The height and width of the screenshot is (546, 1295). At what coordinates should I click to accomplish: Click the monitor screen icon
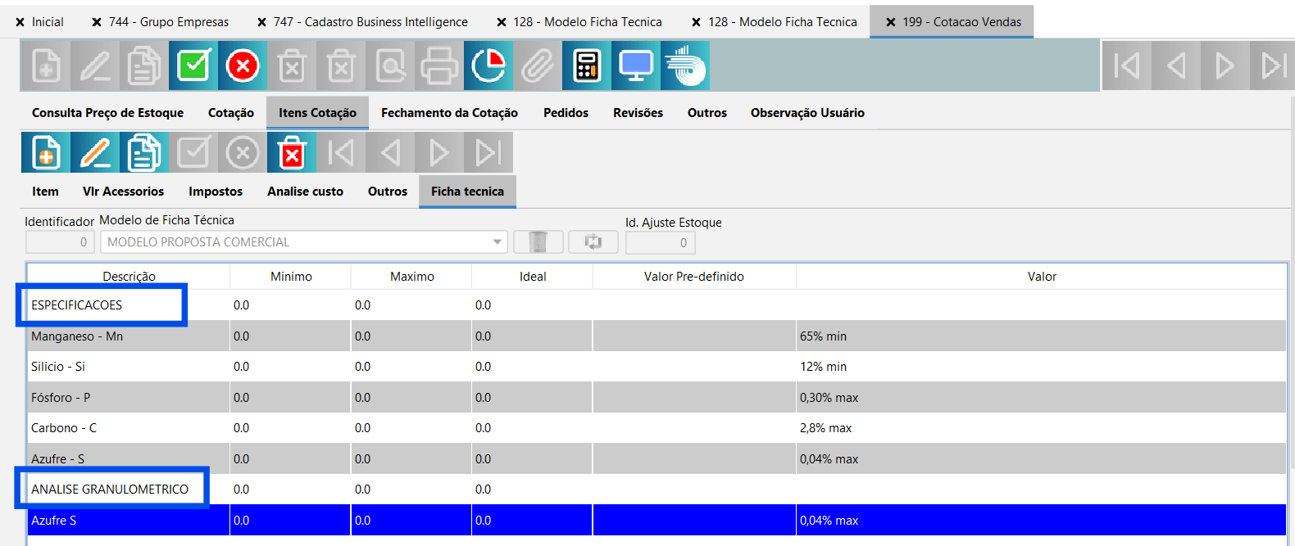point(636,65)
